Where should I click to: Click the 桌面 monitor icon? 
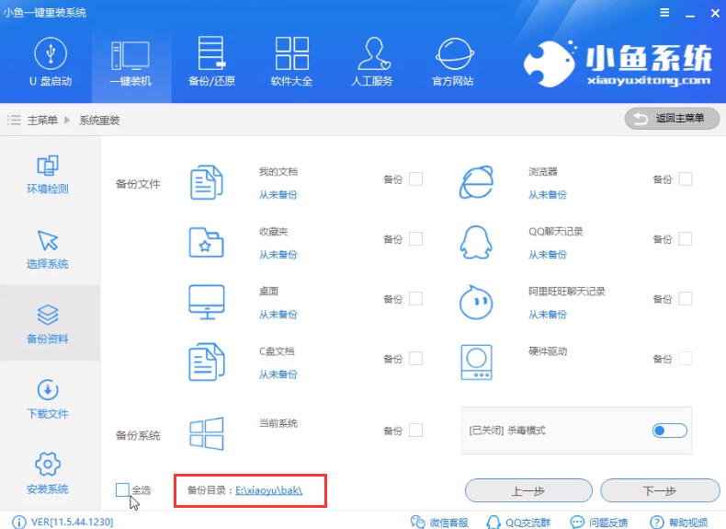tap(207, 302)
